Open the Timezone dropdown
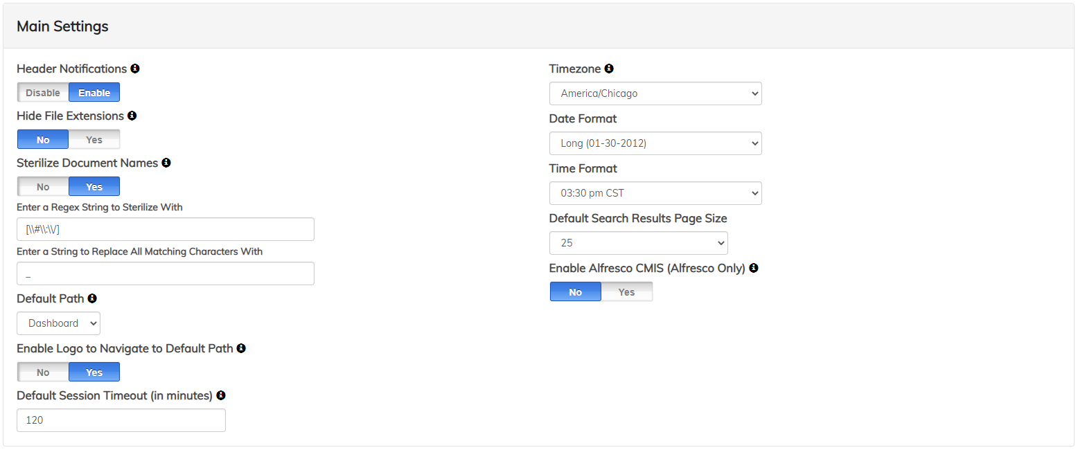1078x450 pixels. point(655,93)
